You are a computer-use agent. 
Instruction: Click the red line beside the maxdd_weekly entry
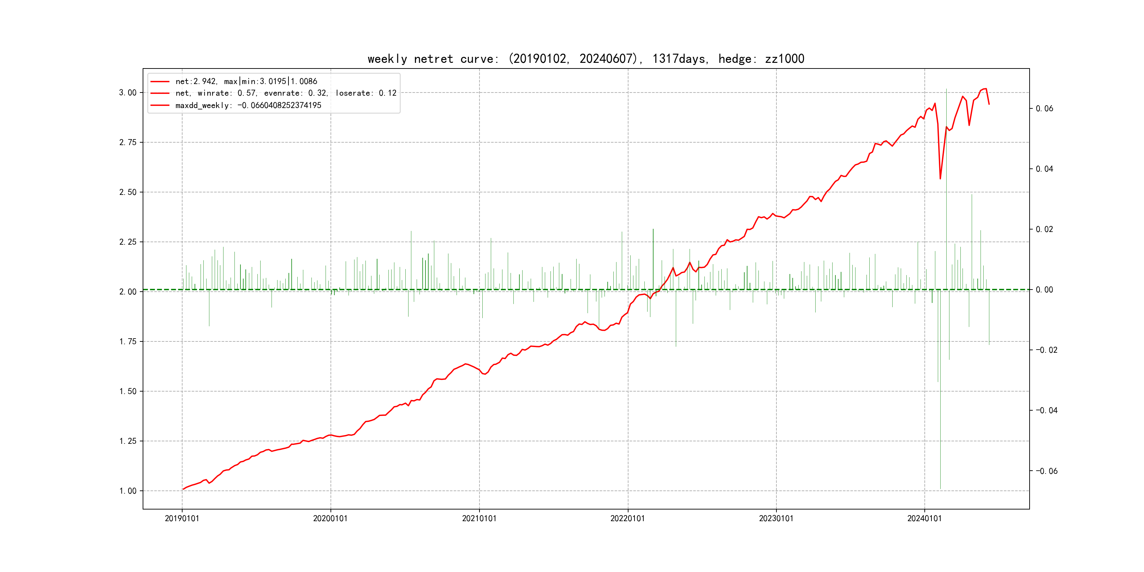tap(160, 106)
